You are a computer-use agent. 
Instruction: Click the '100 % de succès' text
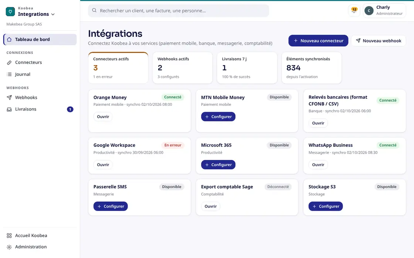click(236, 77)
